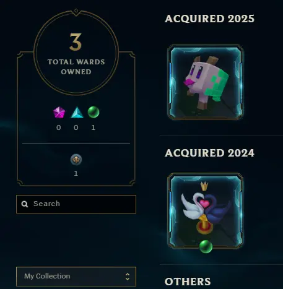Open the My Collection dropdown

[x=76, y=277]
